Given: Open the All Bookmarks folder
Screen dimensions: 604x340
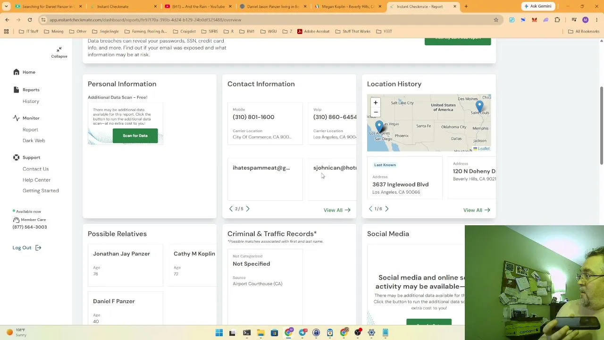Looking at the screenshot, I should tap(584, 32).
